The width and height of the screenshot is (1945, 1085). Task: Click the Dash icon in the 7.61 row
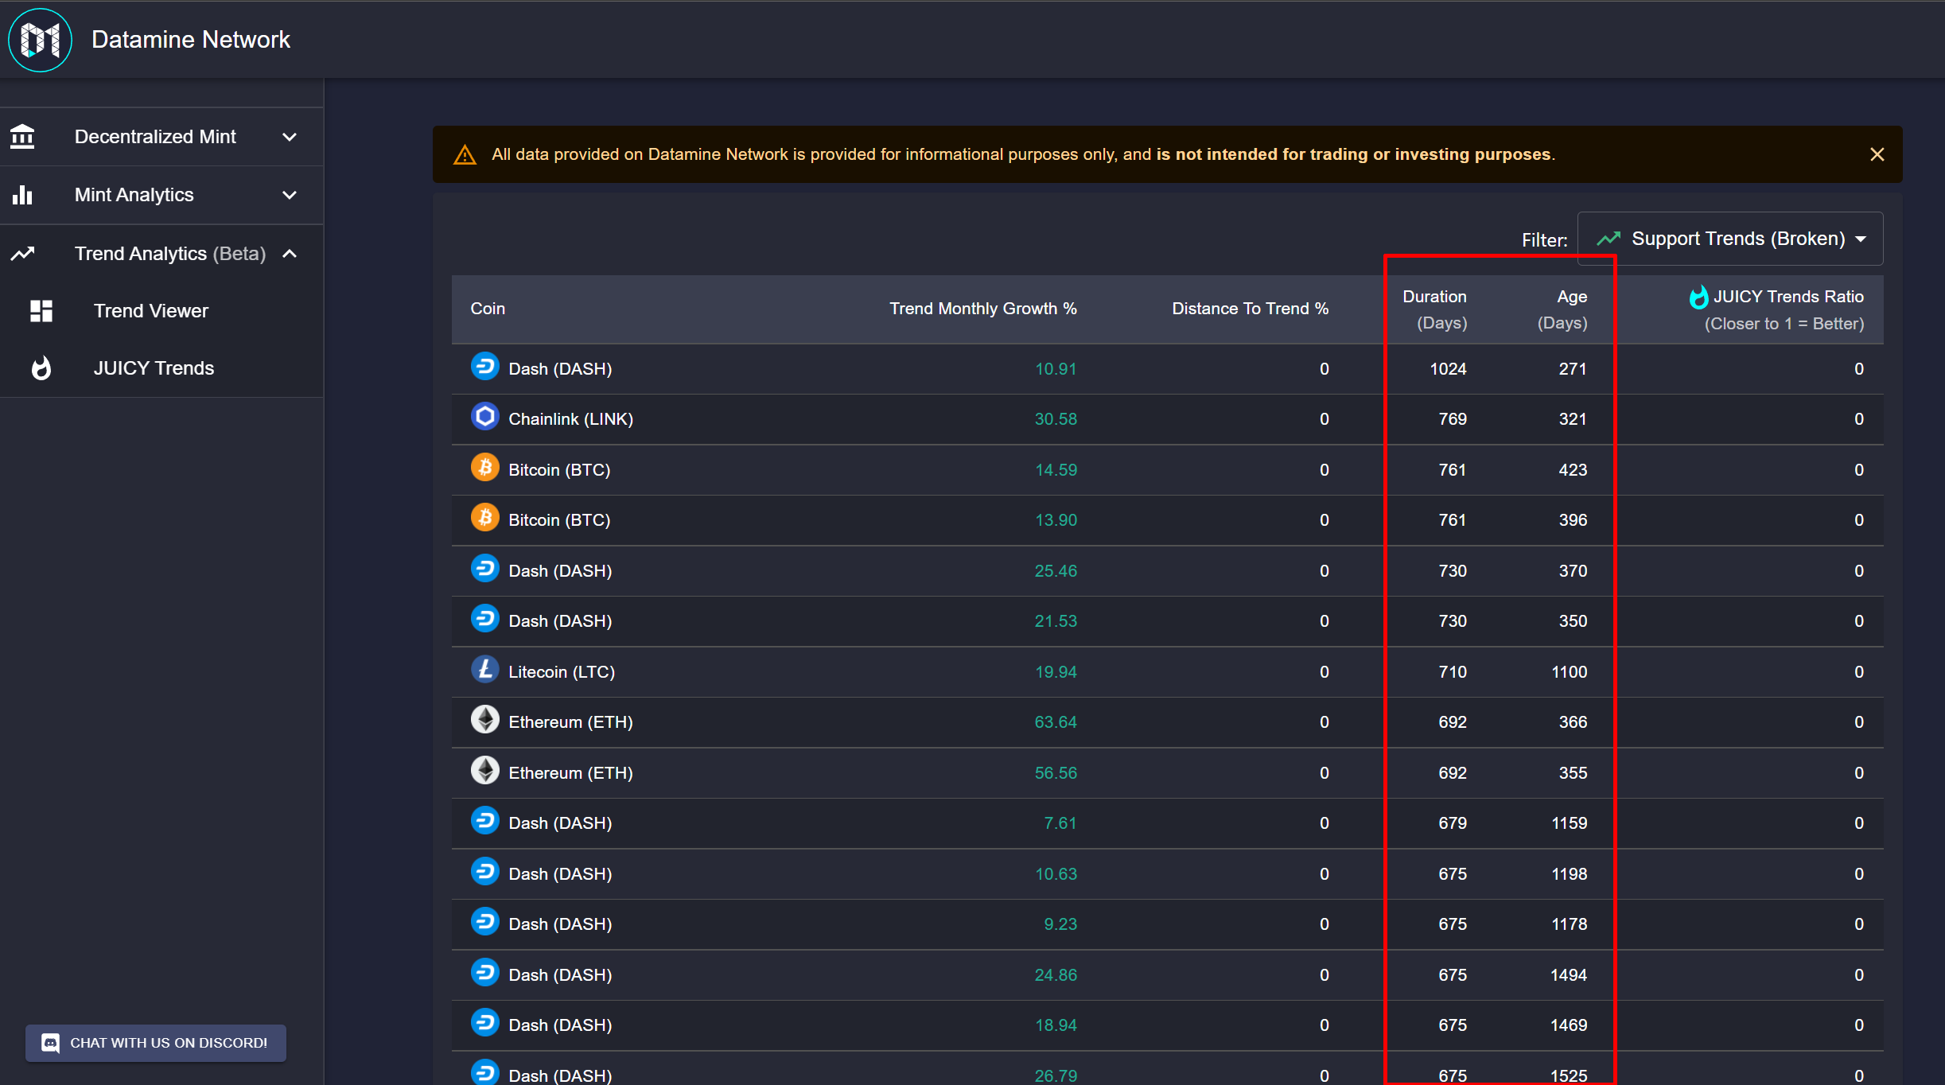(x=484, y=821)
